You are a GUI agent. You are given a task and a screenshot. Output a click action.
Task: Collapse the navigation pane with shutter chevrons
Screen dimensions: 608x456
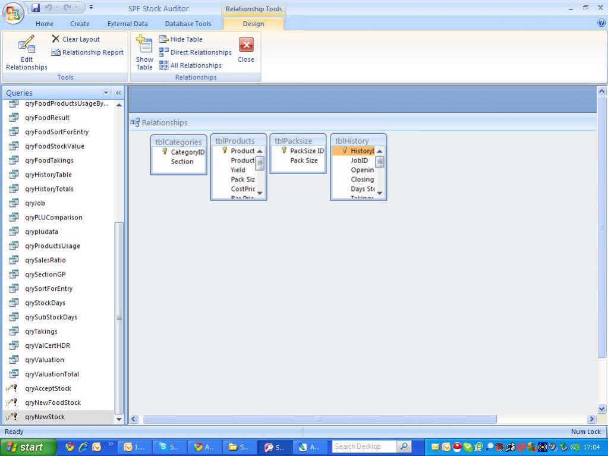click(118, 93)
